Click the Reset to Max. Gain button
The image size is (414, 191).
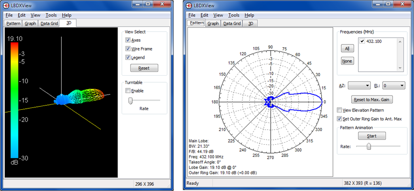point(371,99)
